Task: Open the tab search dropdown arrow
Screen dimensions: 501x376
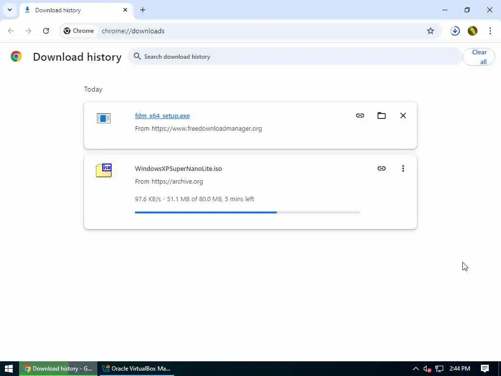Action: pos(10,10)
